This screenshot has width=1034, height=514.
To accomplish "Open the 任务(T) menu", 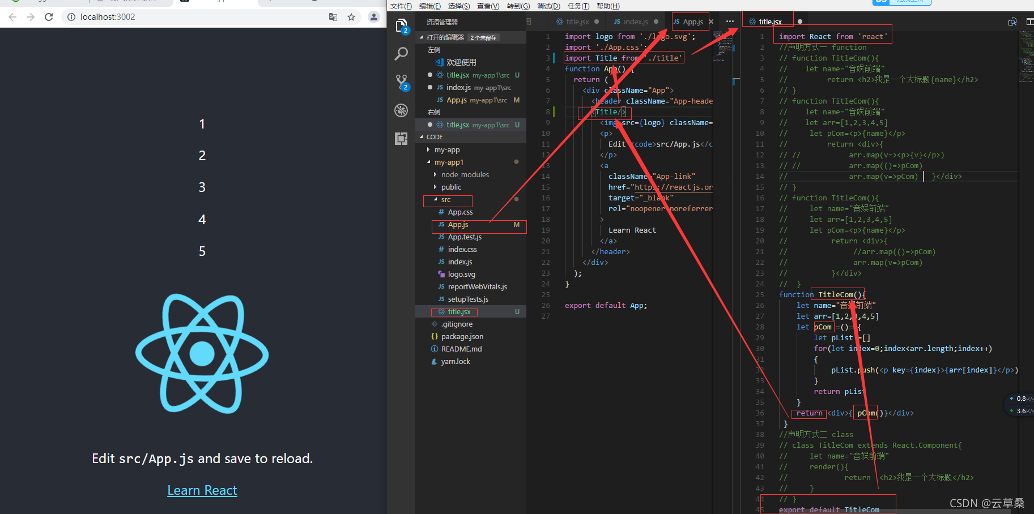I will coord(578,6).
